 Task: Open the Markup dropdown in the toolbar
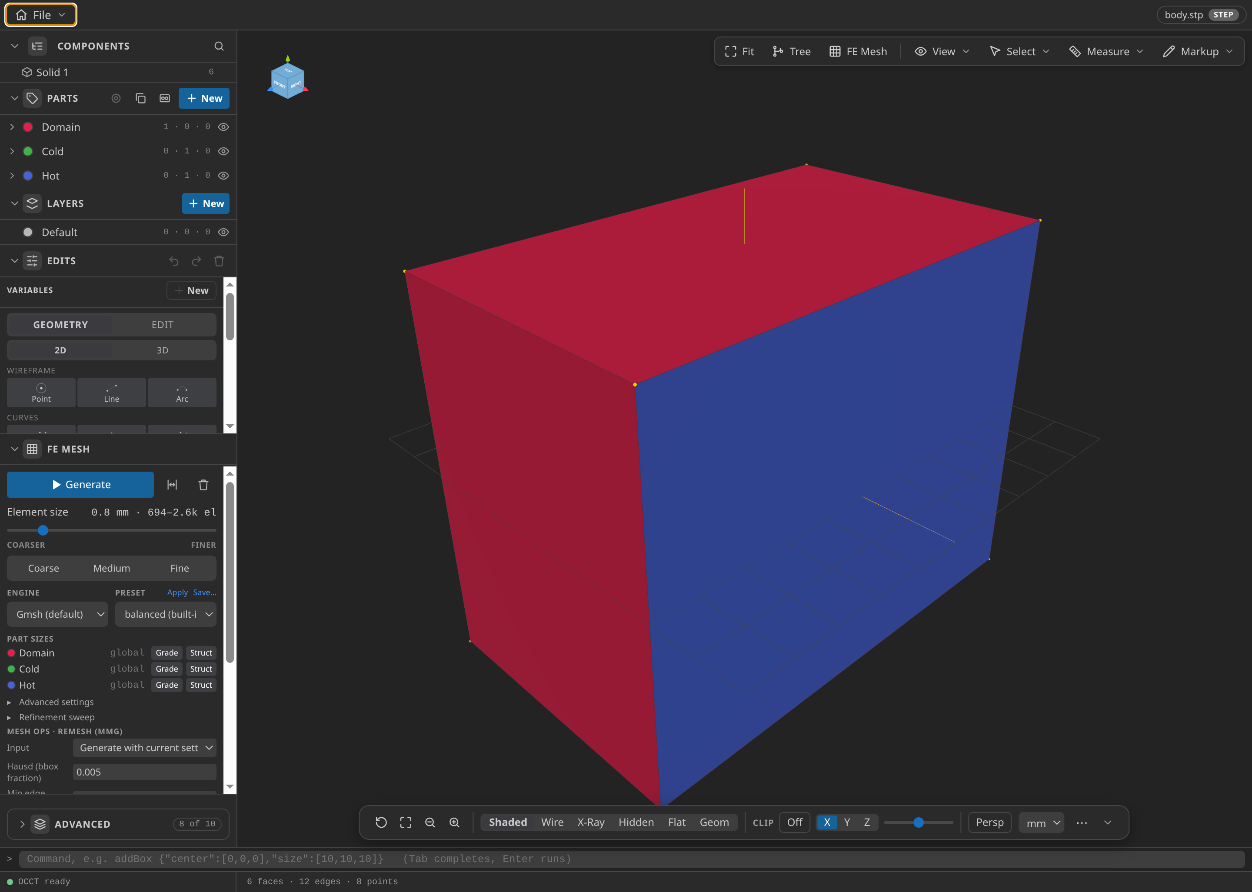(x=1198, y=52)
